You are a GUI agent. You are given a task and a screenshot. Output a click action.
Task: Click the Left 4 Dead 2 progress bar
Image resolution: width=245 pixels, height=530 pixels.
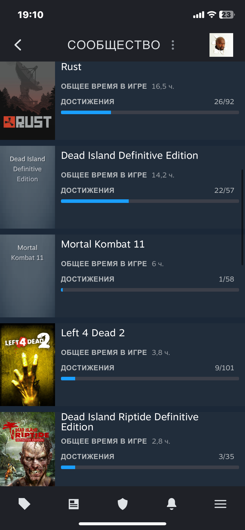click(x=150, y=379)
